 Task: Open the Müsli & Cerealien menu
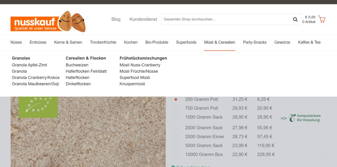pos(220,42)
